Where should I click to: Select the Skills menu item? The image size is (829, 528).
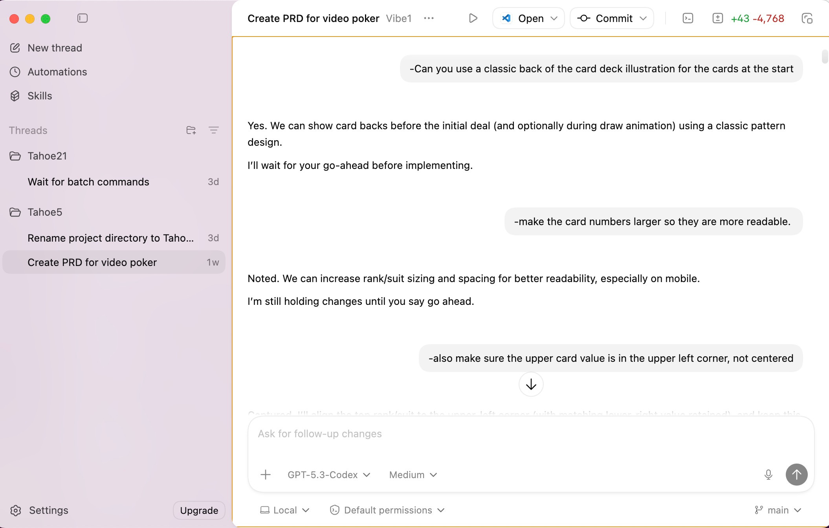39,96
